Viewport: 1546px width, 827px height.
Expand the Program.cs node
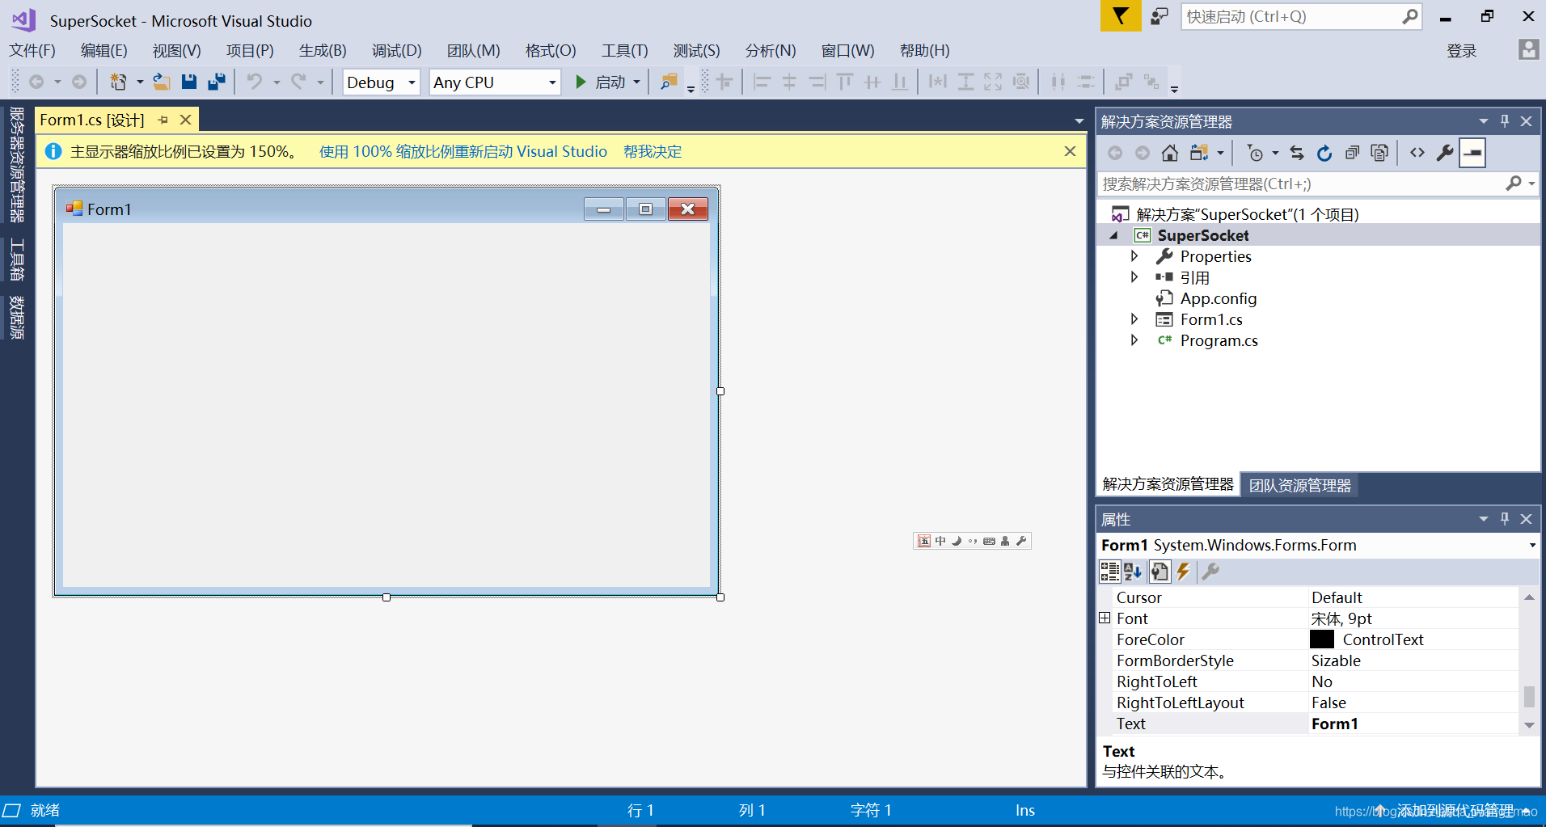tap(1134, 340)
